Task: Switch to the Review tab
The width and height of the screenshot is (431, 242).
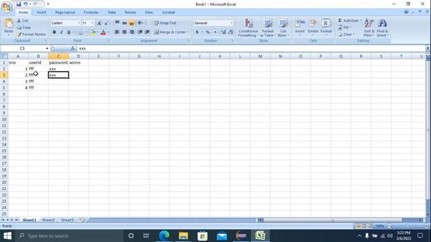Action: (x=130, y=12)
